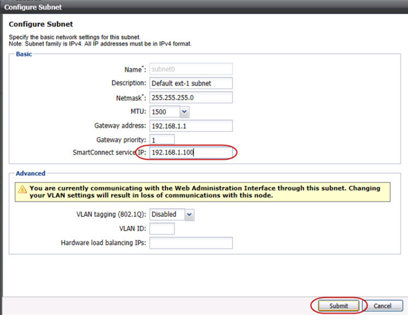This screenshot has width=408, height=315.
Task: Click the VLAN settings warning message text
Action: [205, 191]
